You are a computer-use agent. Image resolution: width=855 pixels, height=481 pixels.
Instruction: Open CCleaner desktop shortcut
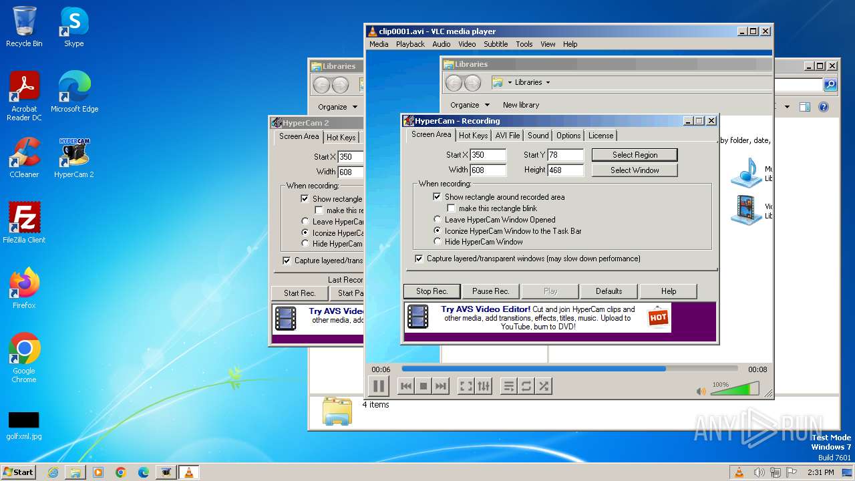click(24, 158)
